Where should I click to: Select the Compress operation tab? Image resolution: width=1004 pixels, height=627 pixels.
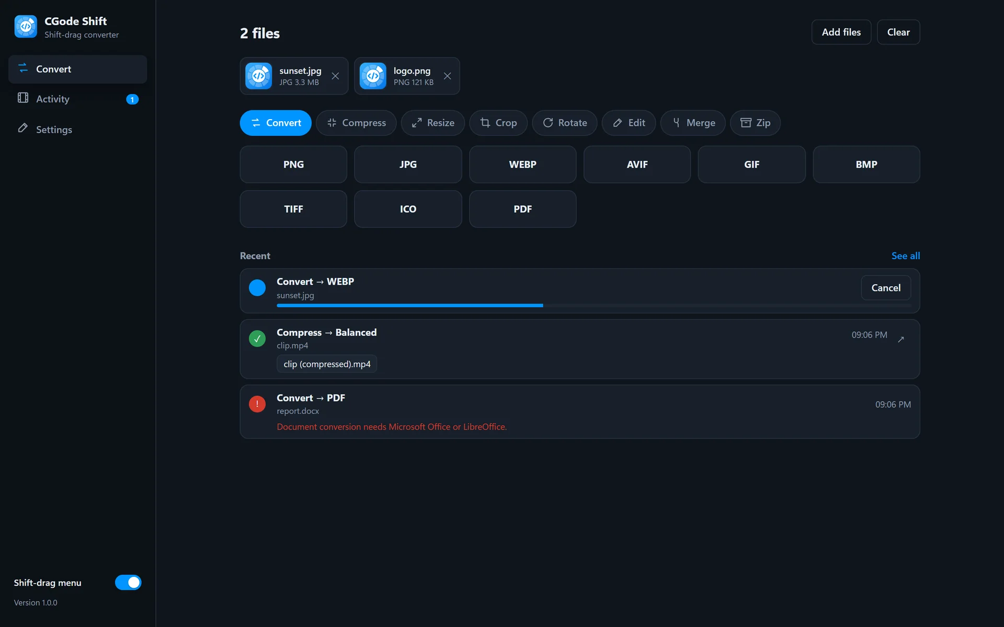coord(356,123)
